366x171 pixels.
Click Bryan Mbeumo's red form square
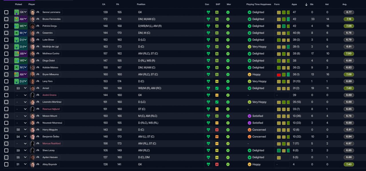point(279,75)
